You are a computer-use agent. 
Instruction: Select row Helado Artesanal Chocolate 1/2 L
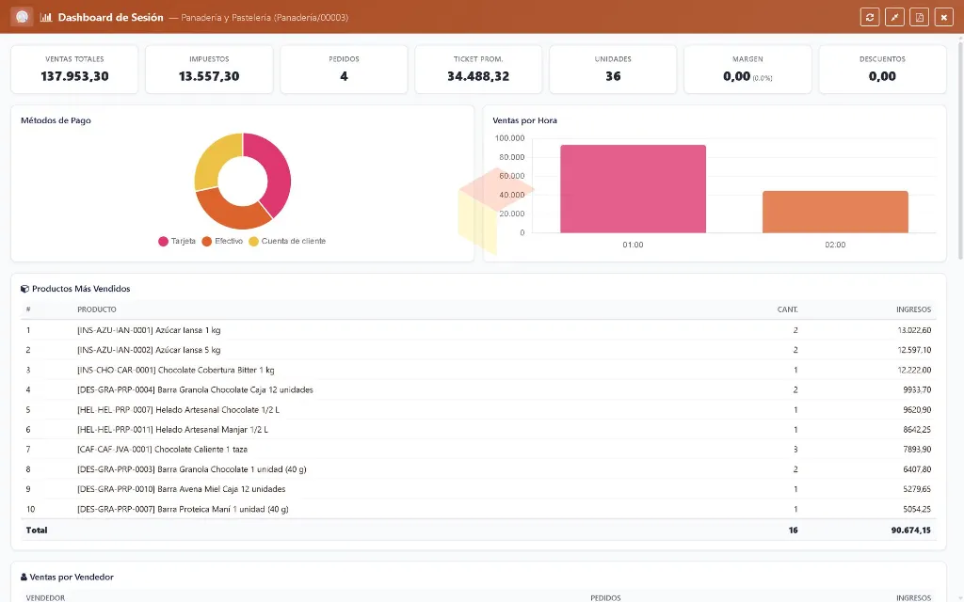pos(478,410)
